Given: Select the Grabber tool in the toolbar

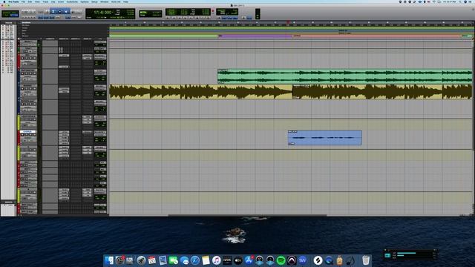Looking at the screenshot, I should 66,12.
